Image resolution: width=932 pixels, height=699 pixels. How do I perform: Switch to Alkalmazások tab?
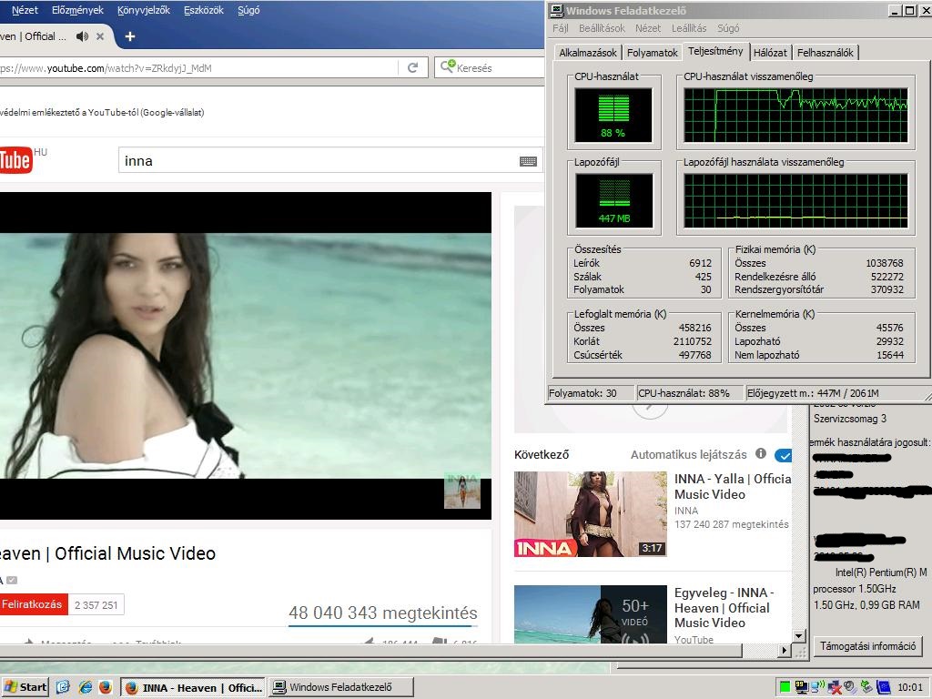point(588,52)
